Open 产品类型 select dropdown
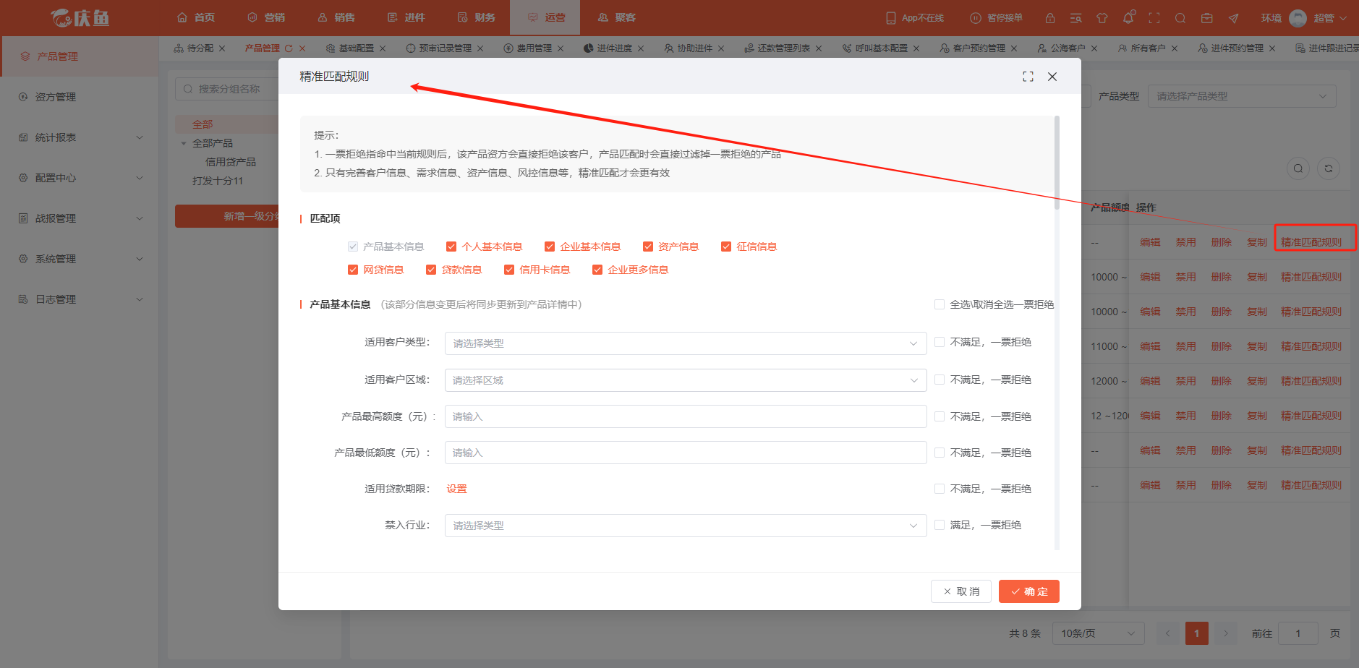The width and height of the screenshot is (1359, 668). tap(1242, 96)
